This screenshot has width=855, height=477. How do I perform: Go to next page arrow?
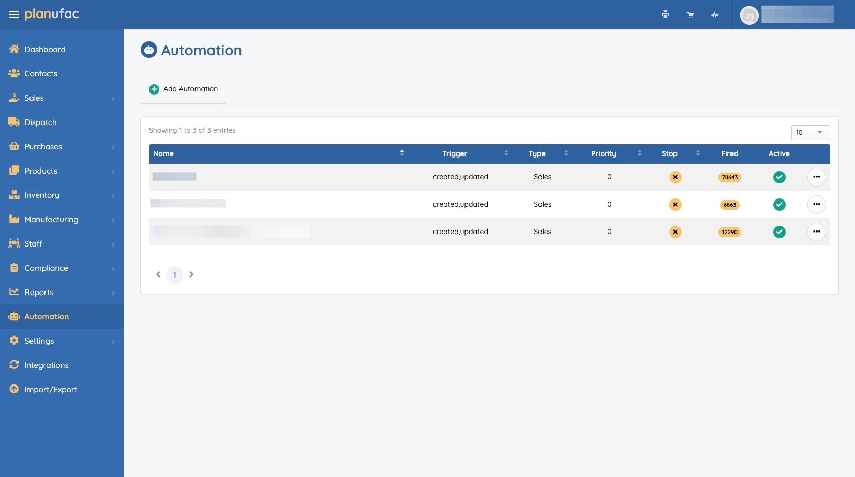point(191,275)
